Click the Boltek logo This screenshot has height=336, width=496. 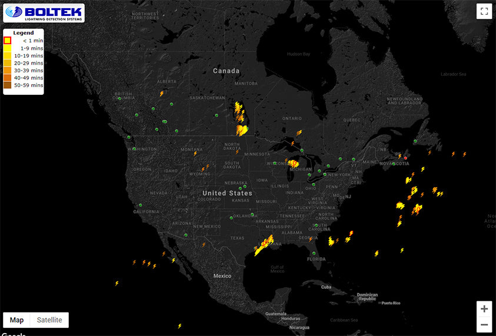[x=44, y=12]
